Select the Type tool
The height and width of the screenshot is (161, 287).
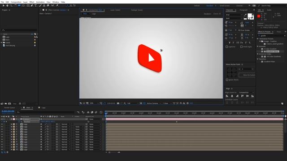pos(36,6)
